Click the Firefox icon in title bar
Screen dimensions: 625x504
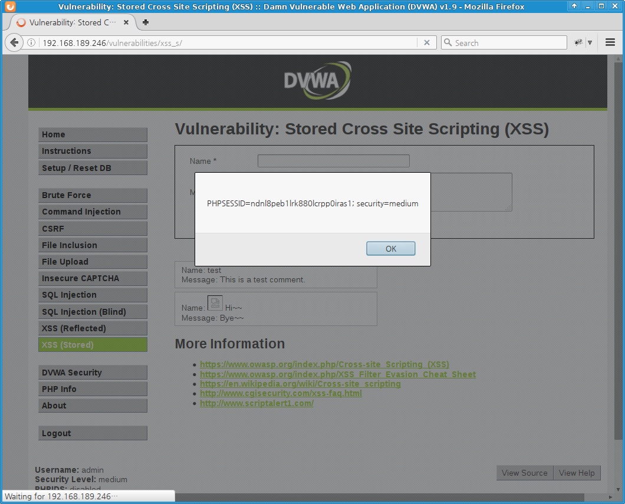click(9, 6)
